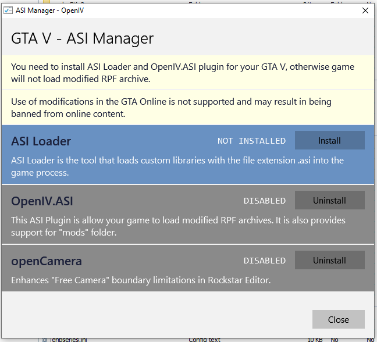377x342 pixels.
Task: Click the GTA V - ASI Manager heading
Action: (x=83, y=38)
